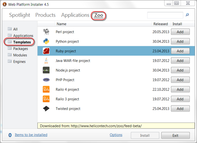Switch to the Applications top tab

pos(75,15)
